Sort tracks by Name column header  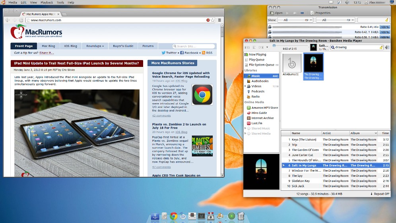coord(306,133)
